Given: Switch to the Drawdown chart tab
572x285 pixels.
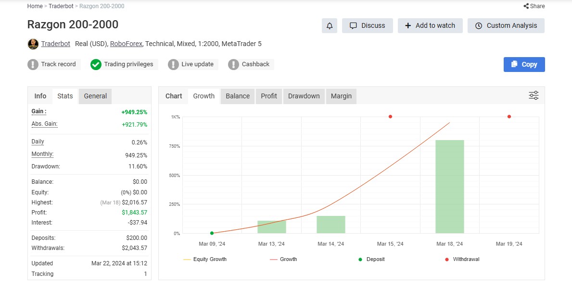Looking at the screenshot, I should [304, 96].
